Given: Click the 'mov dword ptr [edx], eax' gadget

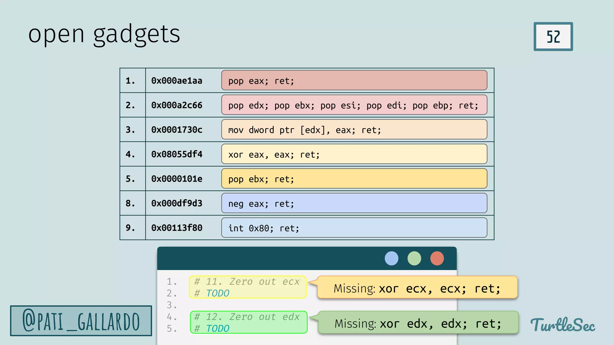Looking at the screenshot, I should [x=354, y=129].
